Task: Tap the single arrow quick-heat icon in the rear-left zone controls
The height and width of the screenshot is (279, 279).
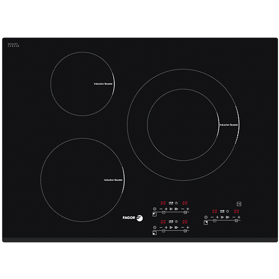Action: click(x=171, y=209)
